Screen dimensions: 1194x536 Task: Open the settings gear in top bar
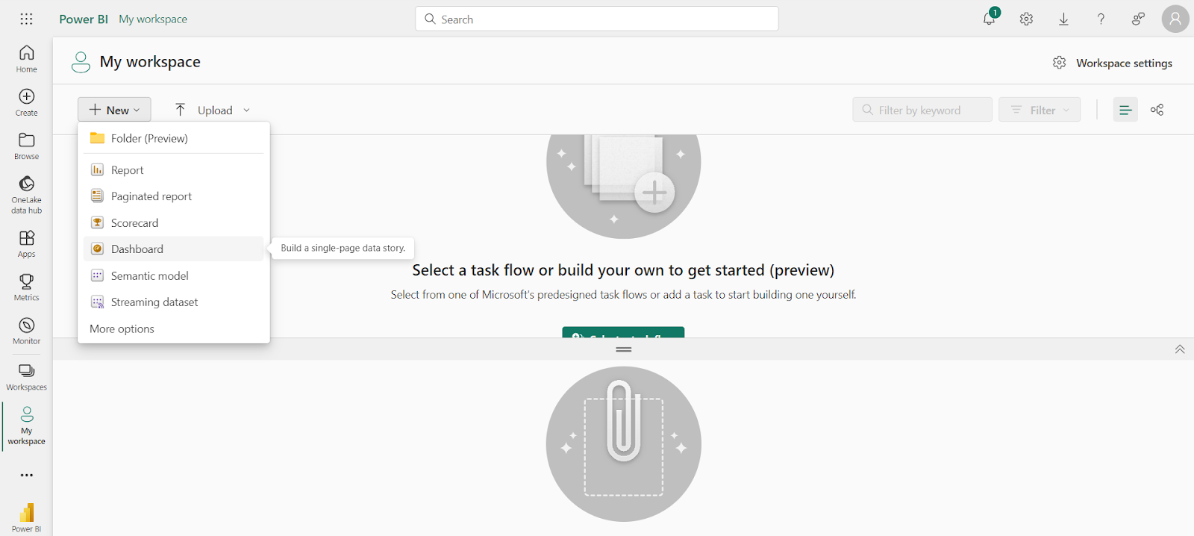click(x=1026, y=19)
